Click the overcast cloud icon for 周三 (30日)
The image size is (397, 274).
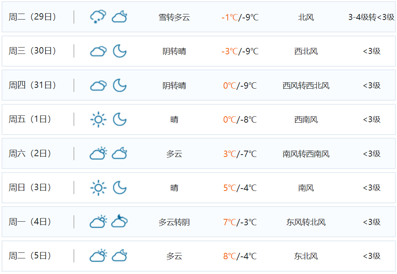click(98, 51)
